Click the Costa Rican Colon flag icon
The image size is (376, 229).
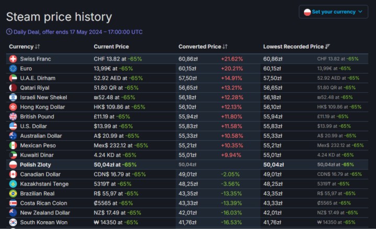click(x=13, y=203)
